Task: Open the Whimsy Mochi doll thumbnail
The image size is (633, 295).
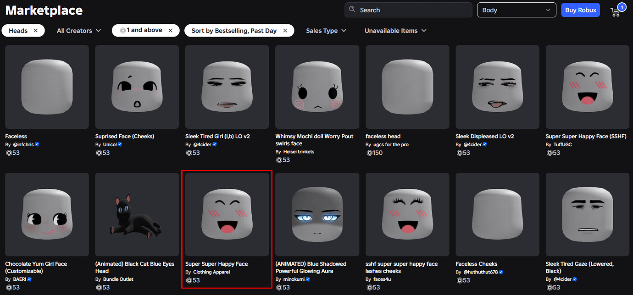Action: [x=317, y=87]
